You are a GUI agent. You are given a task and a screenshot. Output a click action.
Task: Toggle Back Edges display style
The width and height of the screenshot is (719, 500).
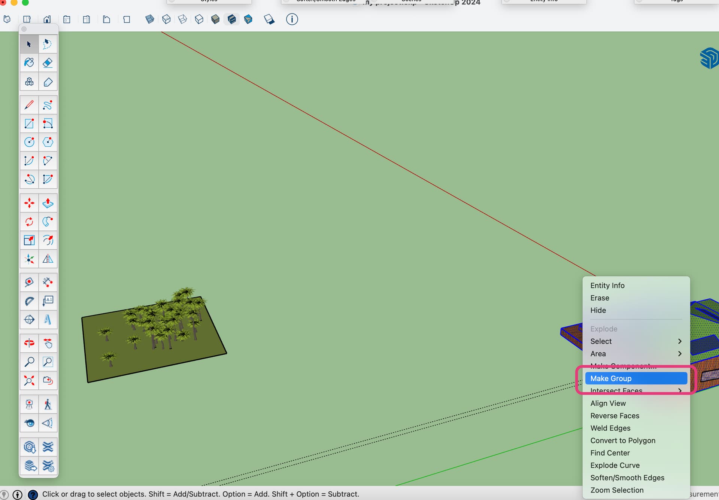[x=166, y=19]
